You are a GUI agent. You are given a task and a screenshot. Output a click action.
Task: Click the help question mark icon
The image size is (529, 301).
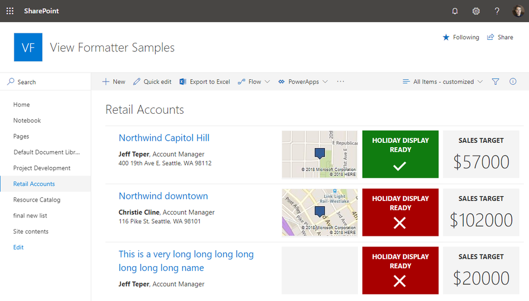[x=497, y=11]
